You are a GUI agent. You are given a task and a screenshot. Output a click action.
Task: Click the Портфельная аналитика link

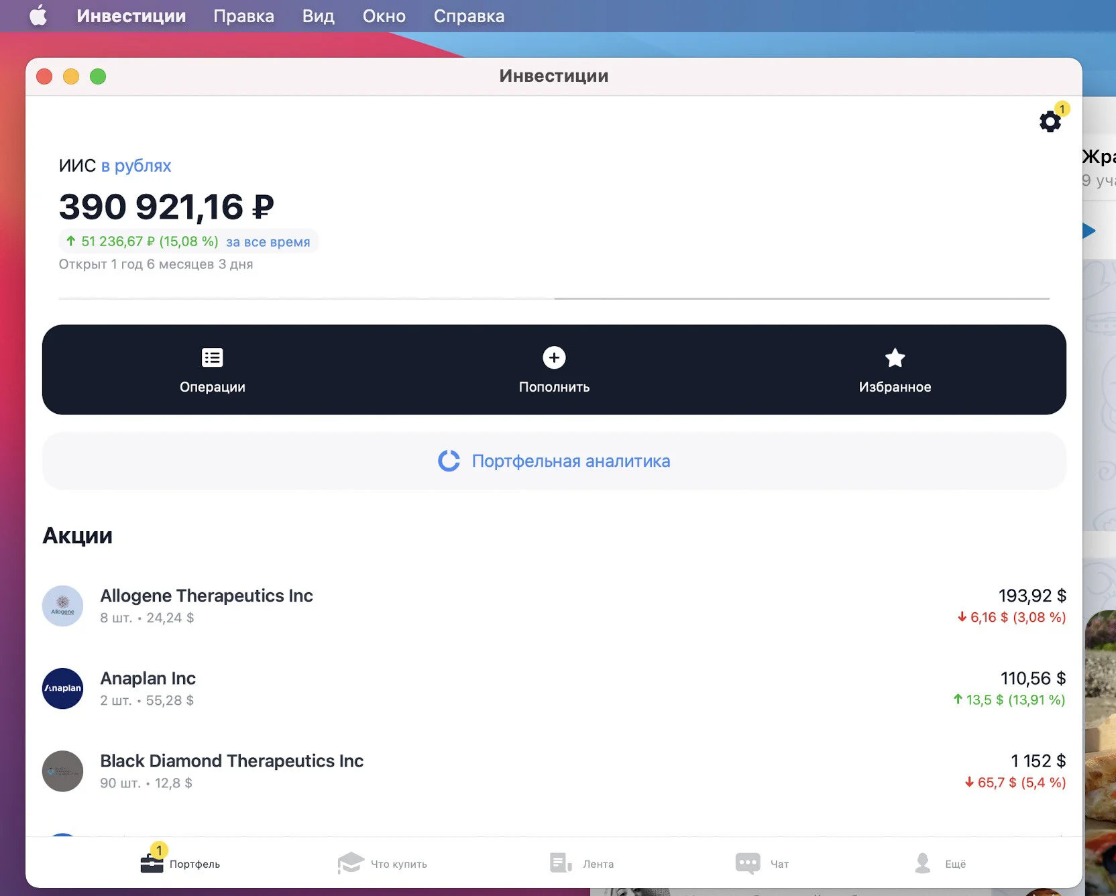click(571, 461)
